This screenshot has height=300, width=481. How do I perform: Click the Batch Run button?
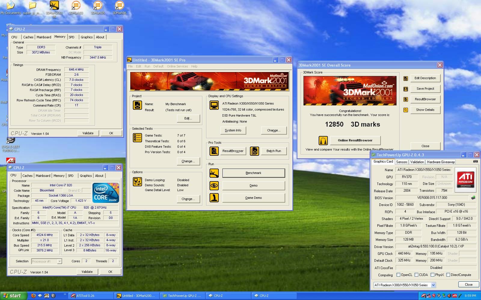pyautogui.click(x=274, y=151)
